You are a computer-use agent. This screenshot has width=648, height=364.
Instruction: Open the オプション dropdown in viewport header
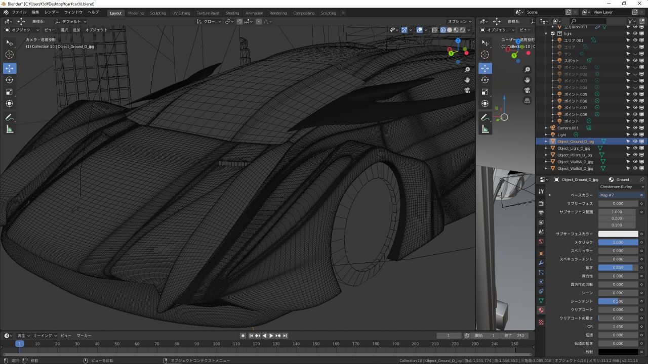pyautogui.click(x=459, y=22)
